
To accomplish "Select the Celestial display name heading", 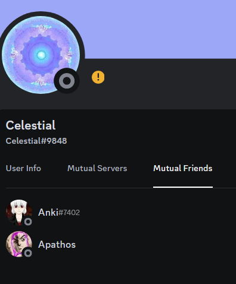I will coord(30,125).
